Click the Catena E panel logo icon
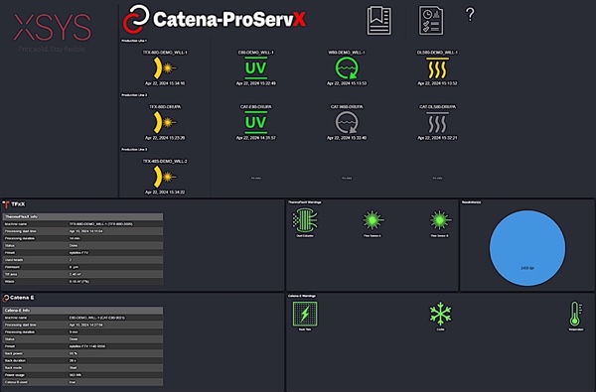 [6, 298]
